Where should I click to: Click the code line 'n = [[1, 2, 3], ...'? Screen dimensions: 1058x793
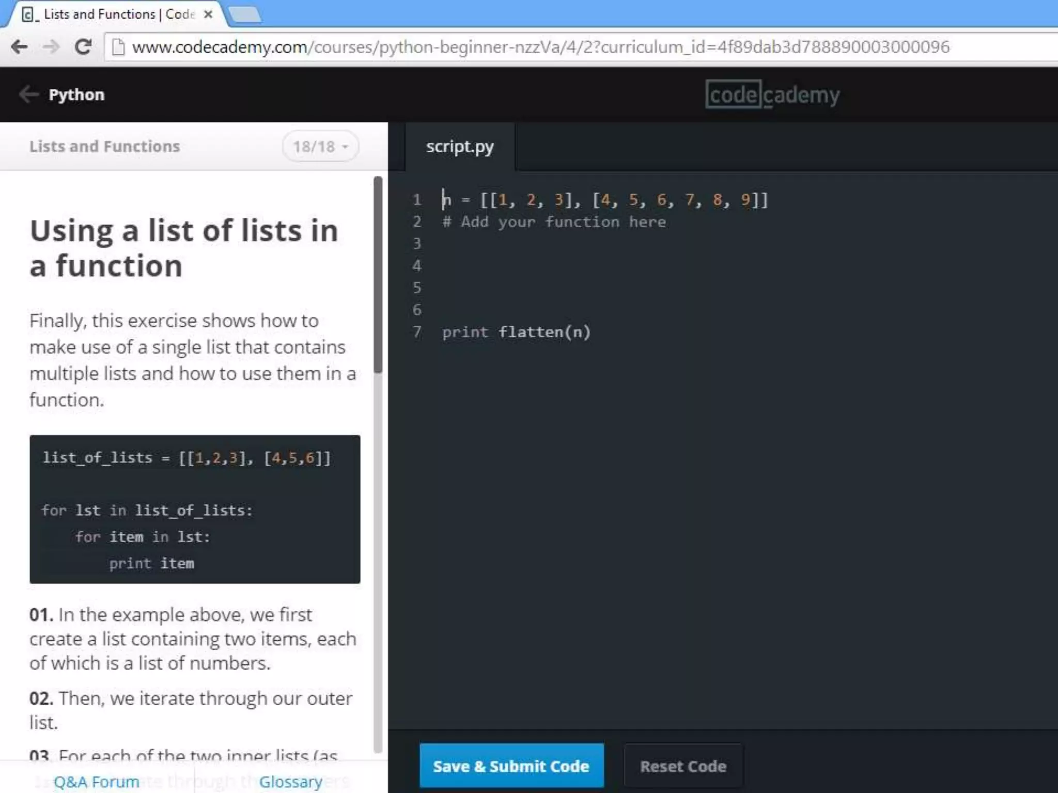click(x=605, y=200)
